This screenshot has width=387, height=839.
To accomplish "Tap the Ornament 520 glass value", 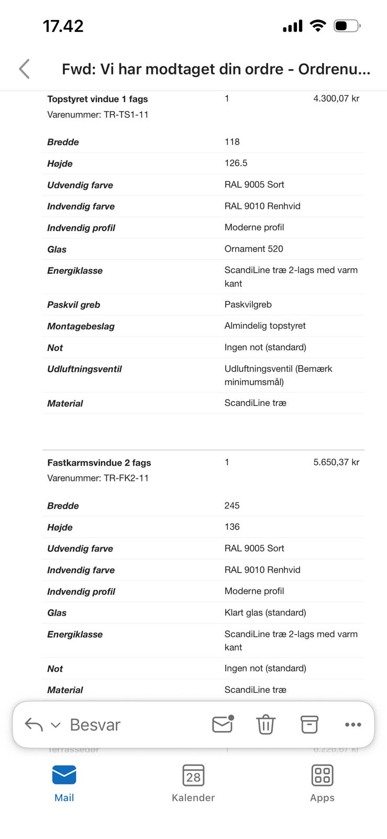I will pos(253,249).
